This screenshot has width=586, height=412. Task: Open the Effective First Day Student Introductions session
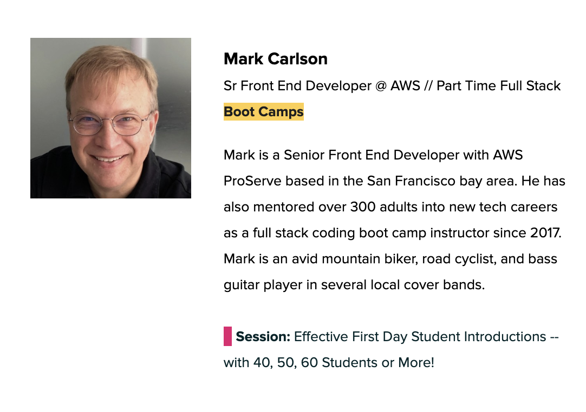391,349
